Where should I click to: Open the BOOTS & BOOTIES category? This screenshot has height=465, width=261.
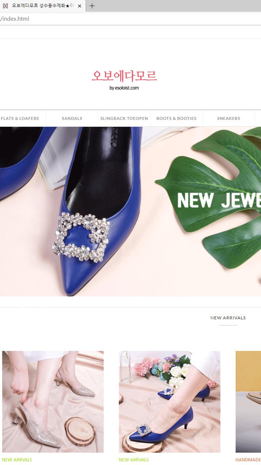point(177,118)
